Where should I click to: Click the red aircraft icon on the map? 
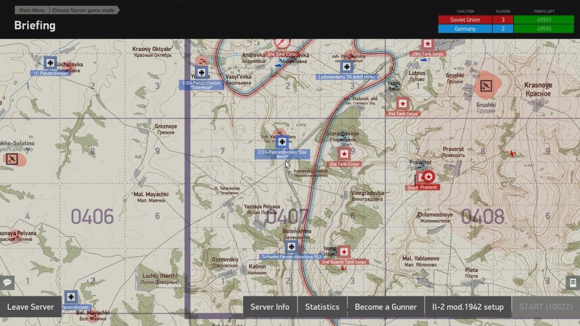[x=512, y=153]
